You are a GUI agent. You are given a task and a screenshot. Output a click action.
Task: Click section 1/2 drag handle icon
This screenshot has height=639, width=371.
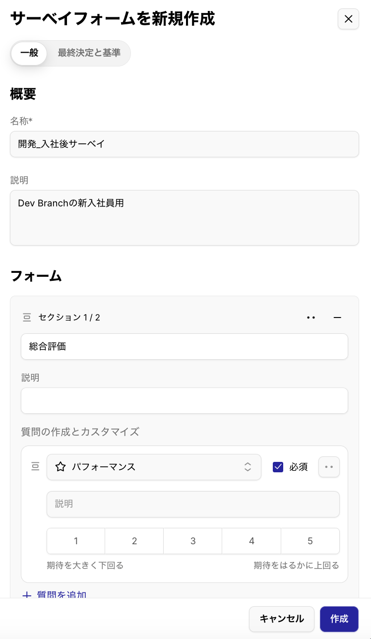(x=27, y=317)
